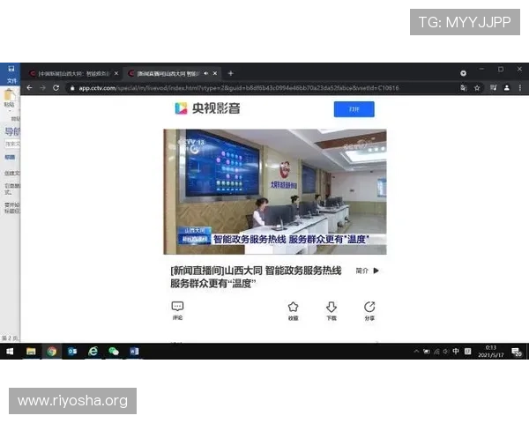Click the Word paste clipboard icon
Viewport: 529px width, 423px height.
point(9,95)
